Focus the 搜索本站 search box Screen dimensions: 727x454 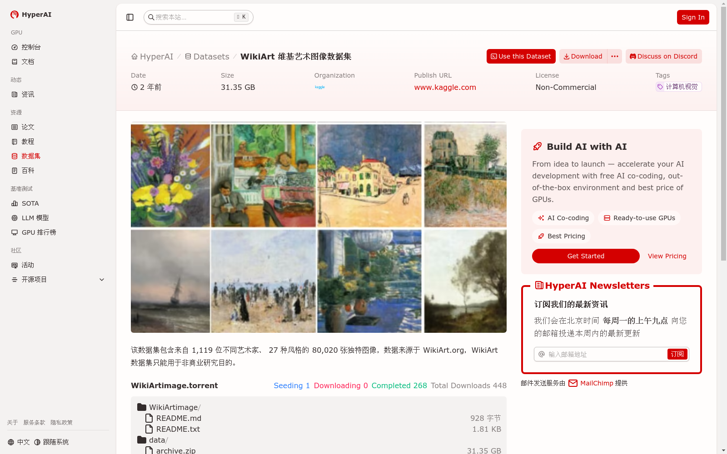198,17
